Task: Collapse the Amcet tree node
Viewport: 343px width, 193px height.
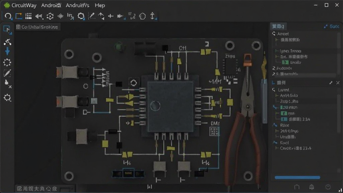Action: point(274,34)
